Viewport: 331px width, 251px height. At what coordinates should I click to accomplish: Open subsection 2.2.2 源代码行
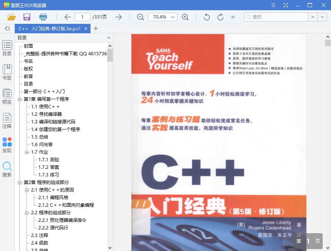[53, 228]
